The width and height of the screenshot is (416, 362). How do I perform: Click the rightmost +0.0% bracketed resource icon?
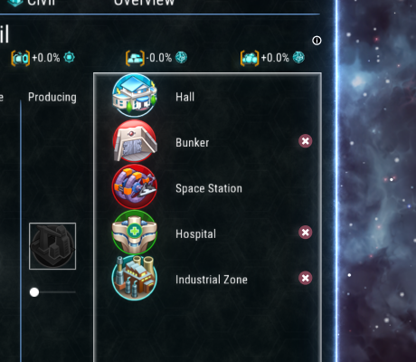250,58
